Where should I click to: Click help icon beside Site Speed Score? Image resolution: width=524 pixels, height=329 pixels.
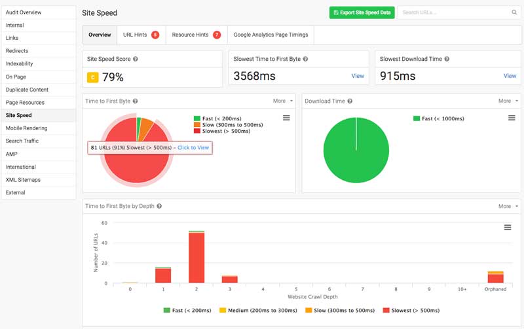point(136,59)
